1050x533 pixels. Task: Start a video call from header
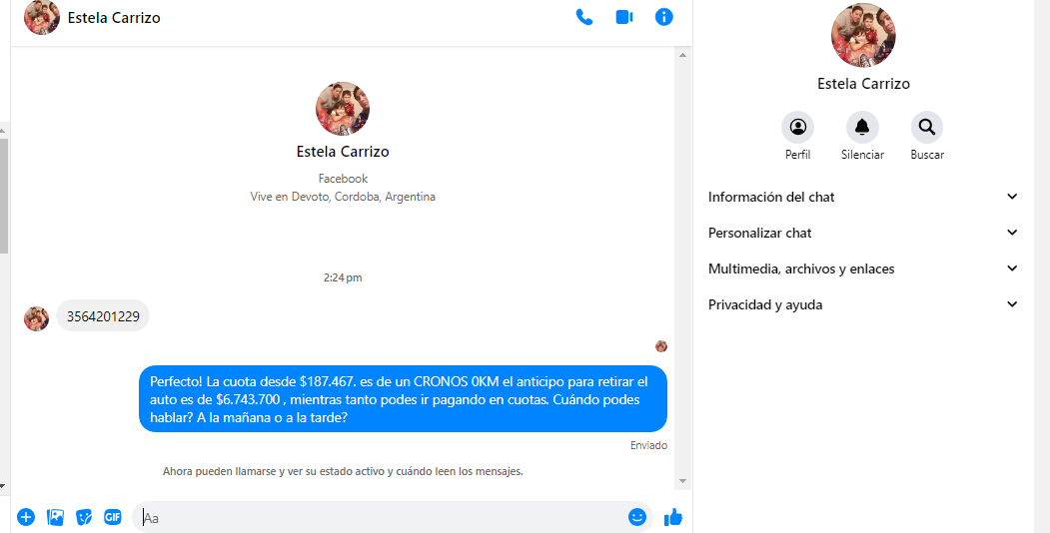[x=624, y=17]
